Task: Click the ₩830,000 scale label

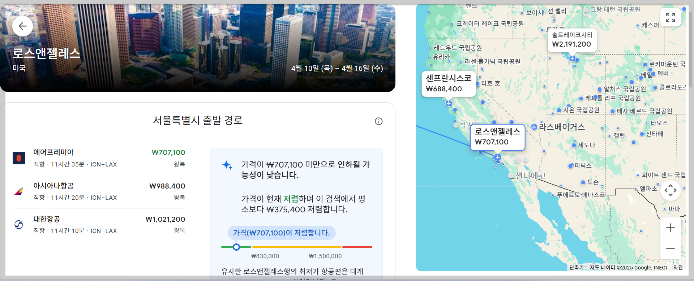Action: [265, 256]
